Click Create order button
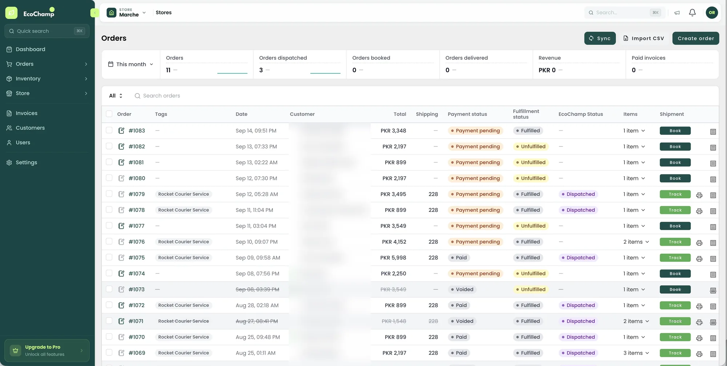727x366 pixels. tap(695, 38)
